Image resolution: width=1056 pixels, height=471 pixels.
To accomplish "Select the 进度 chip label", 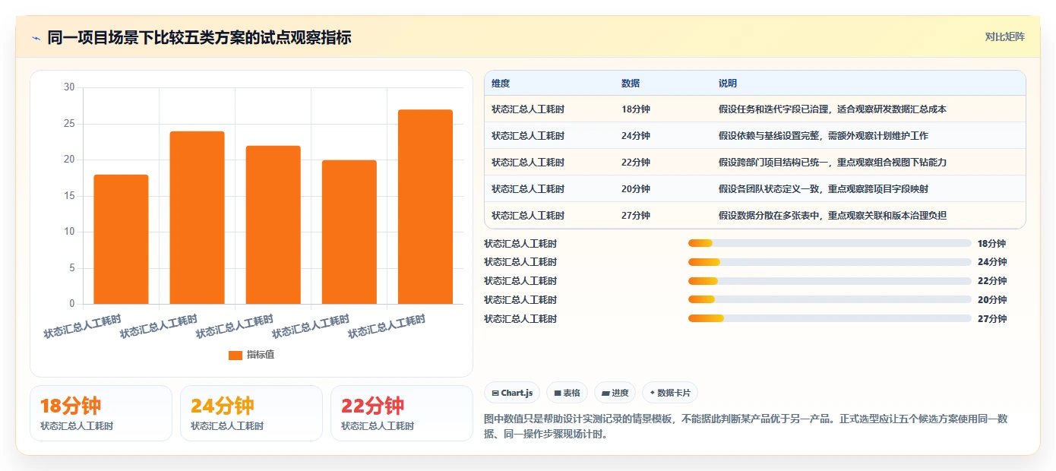I will pos(620,393).
